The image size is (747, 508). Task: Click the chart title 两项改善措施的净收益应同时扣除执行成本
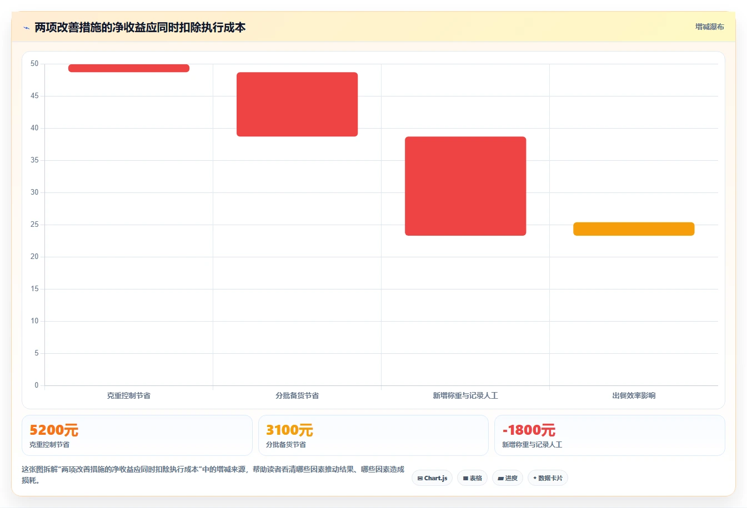140,28
